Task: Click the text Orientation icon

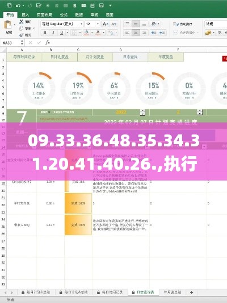Action: [154, 24]
